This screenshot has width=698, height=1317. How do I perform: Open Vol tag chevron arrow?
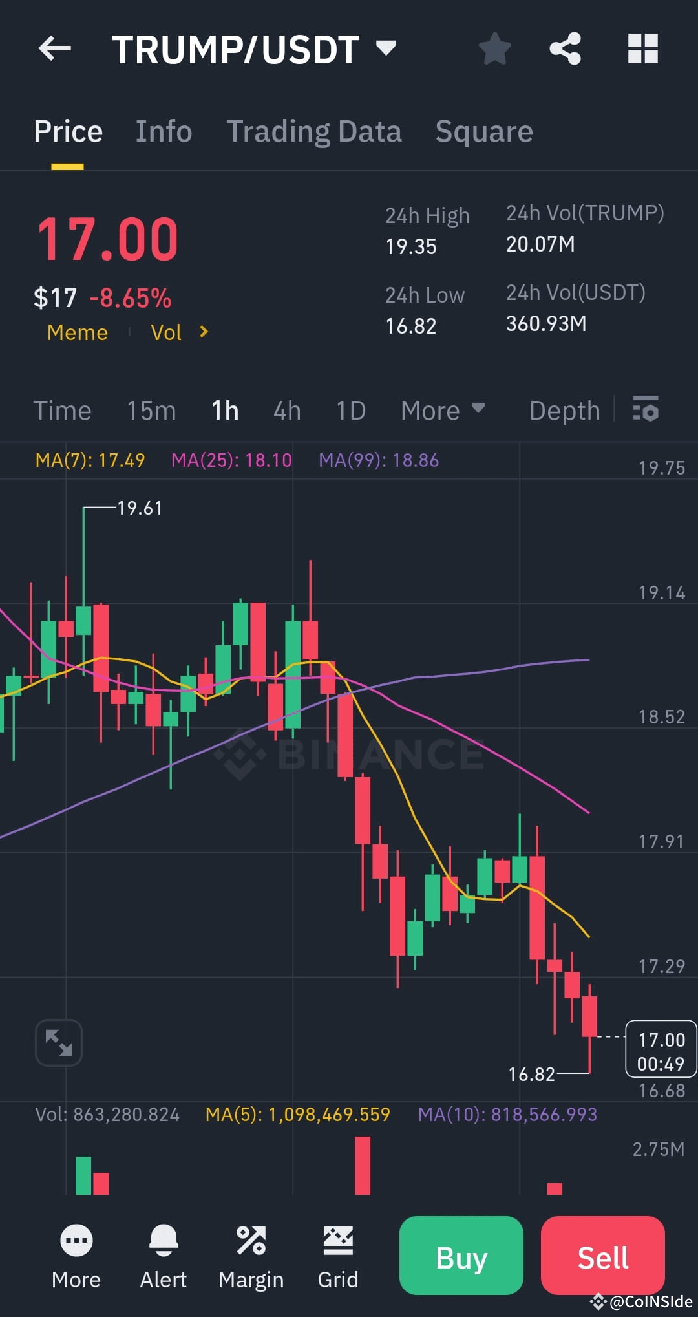click(204, 332)
